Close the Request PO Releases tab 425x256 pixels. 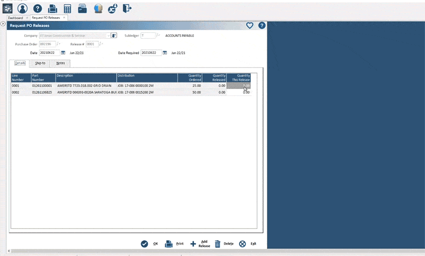click(64, 18)
